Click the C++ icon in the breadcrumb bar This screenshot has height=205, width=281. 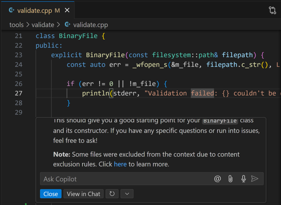coord(67,24)
